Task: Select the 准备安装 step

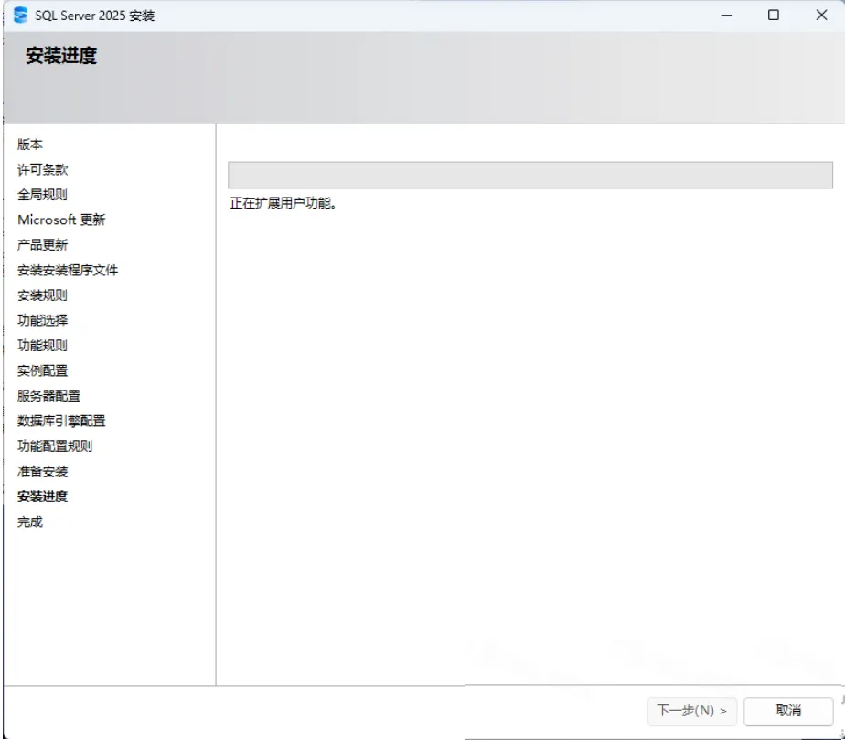Action: (43, 471)
